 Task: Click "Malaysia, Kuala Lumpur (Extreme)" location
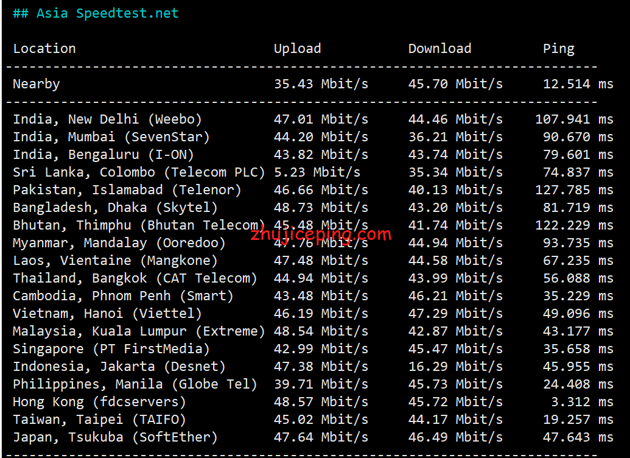[139, 332]
